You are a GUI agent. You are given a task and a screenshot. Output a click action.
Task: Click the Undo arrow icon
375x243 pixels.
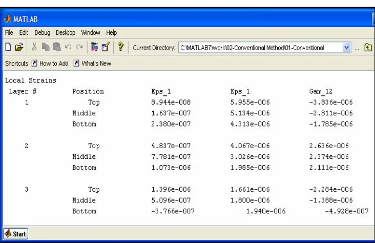point(68,47)
